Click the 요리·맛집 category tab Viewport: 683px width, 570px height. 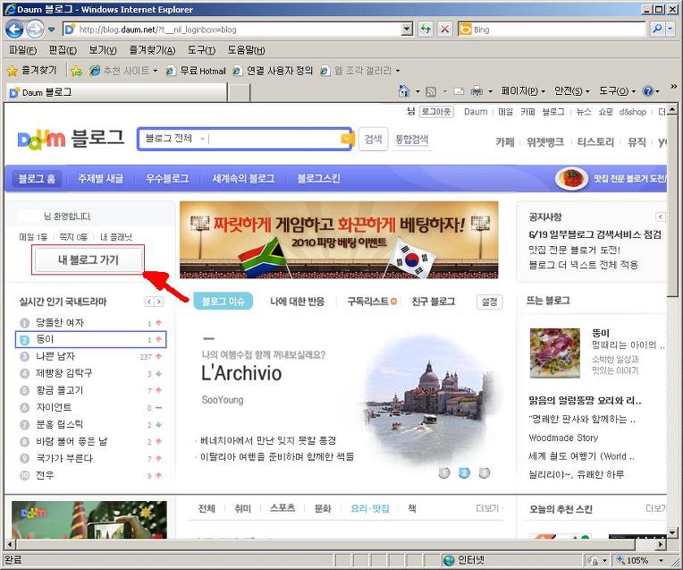pos(370,508)
